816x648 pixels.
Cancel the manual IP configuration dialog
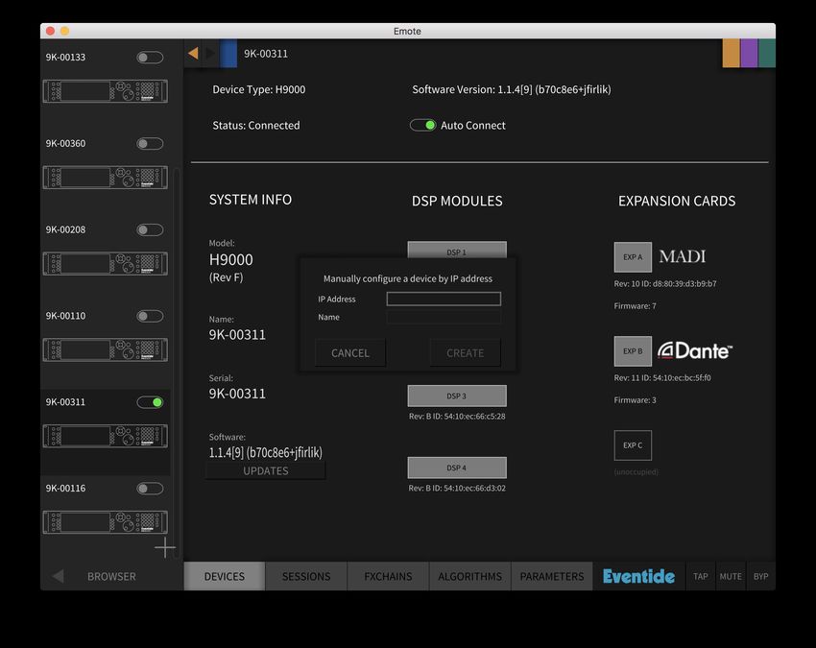coord(350,353)
